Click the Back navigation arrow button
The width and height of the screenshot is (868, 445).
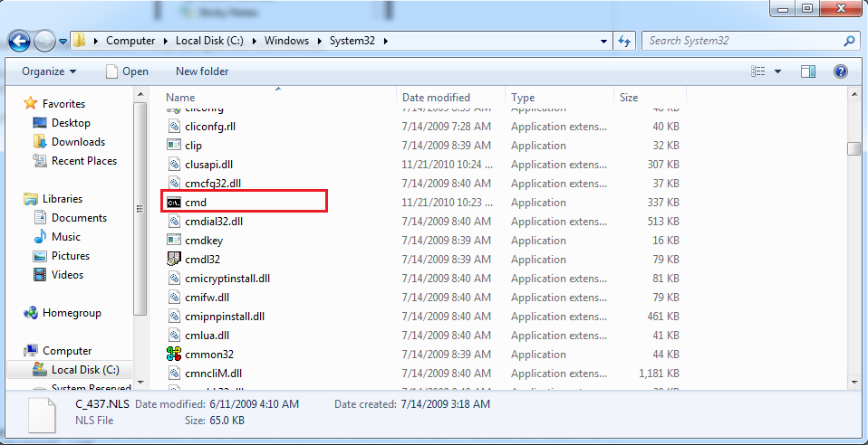point(20,41)
